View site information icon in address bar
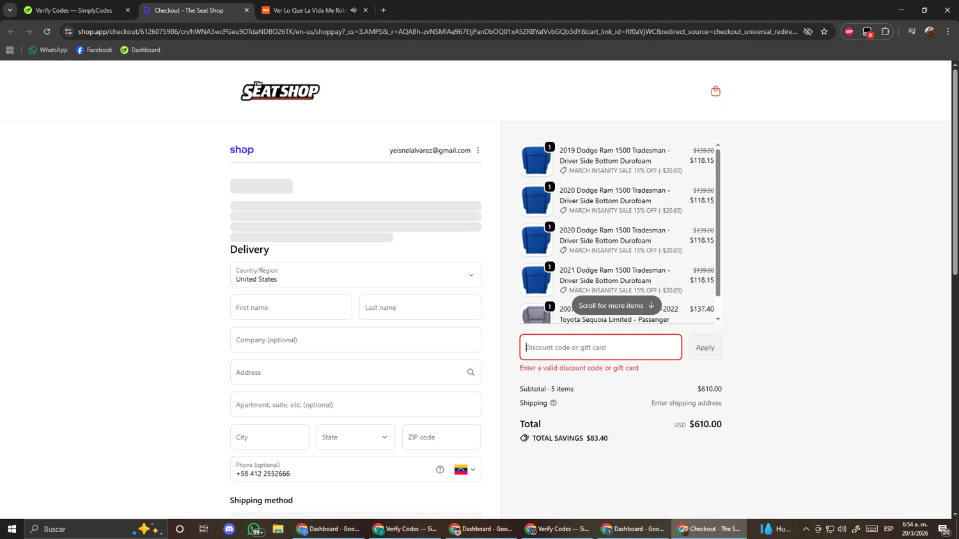The image size is (959, 539). (68, 31)
